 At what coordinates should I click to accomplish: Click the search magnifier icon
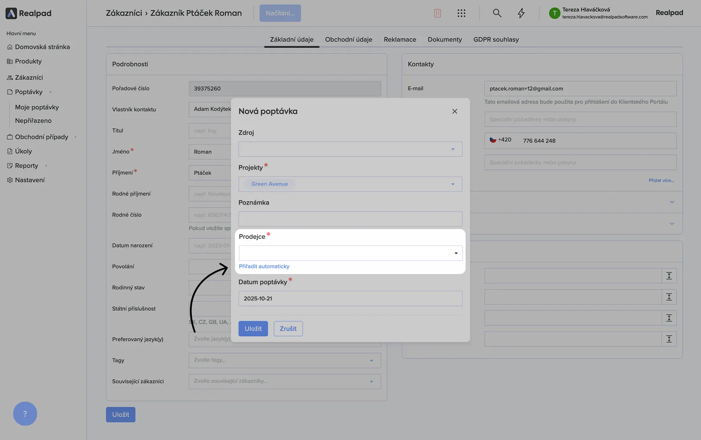[x=497, y=13]
